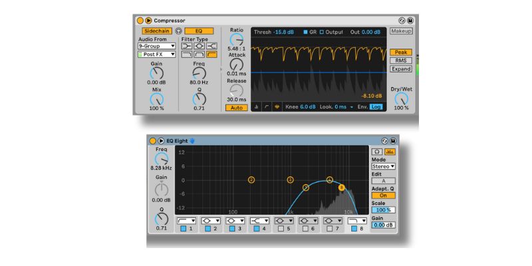Enable the Output display checkbox

tap(322, 32)
